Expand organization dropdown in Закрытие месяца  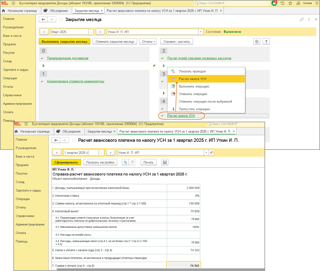tap(201, 32)
